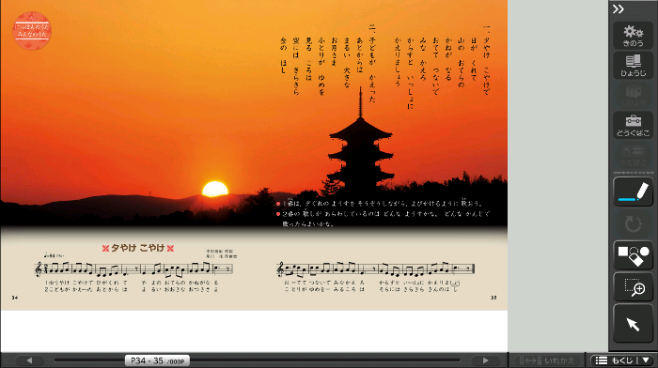Click the red にっぽんのうた round badge
Viewport: 658px width, 368px height.
(x=32, y=31)
